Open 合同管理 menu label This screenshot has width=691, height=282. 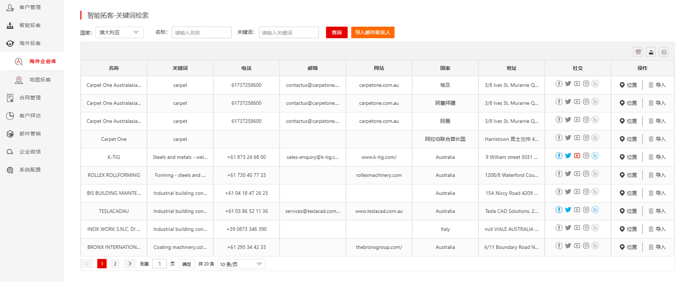click(x=30, y=98)
